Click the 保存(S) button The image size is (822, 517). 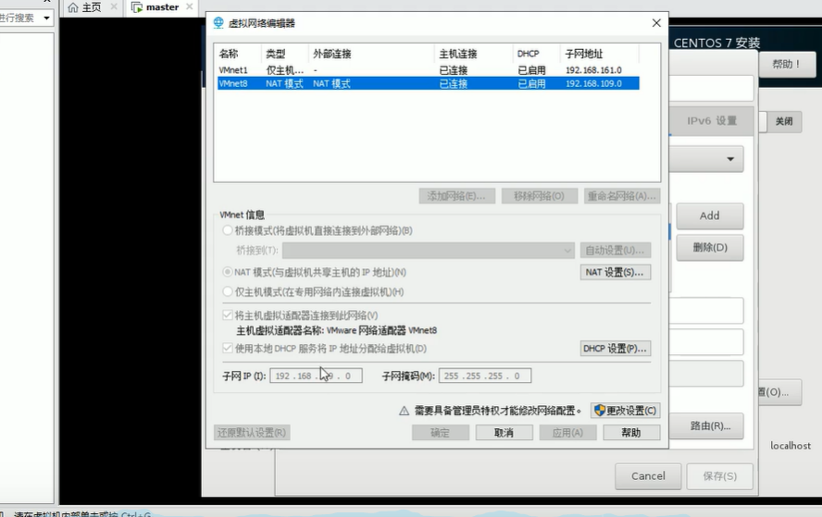[x=719, y=476]
